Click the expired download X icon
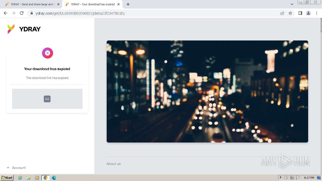Image resolution: width=322 pixels, height=181 pixels. 48,53
